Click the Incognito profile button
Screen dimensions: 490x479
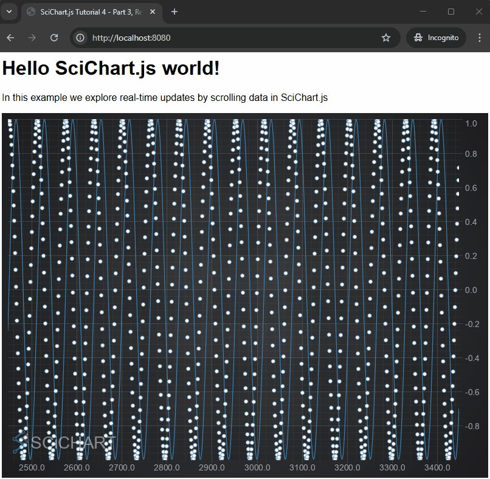pos(436,38)
